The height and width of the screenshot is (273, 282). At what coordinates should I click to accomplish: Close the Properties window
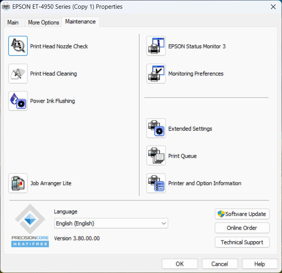click(273, 7)
